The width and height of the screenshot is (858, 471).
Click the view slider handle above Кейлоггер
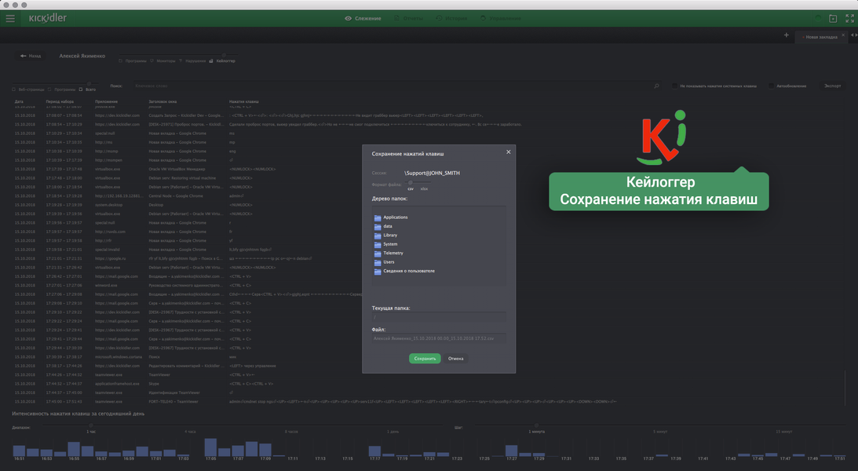223,55
